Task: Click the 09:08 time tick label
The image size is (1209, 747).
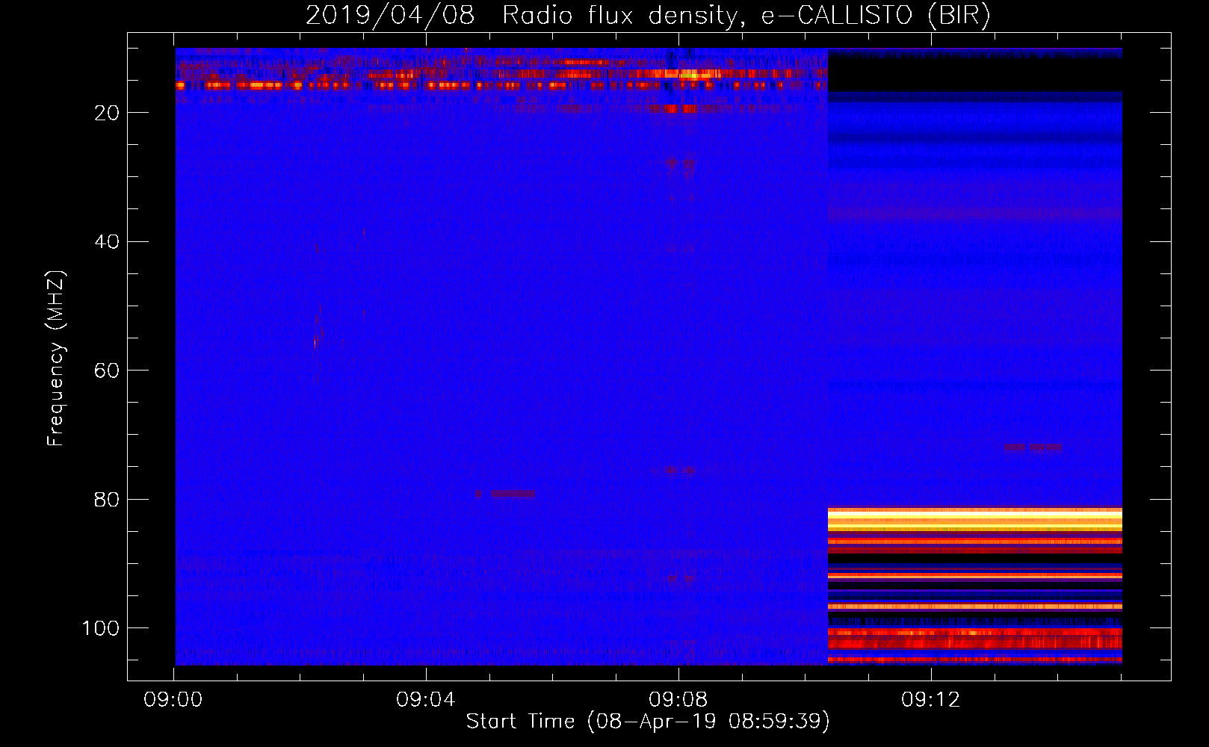Action: click(x=678, y=700)
